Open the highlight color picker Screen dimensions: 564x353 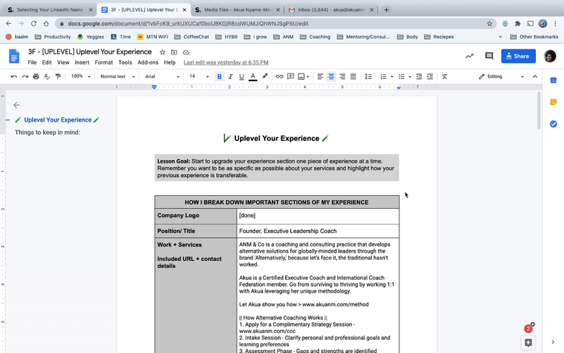(x=265, y=76)
